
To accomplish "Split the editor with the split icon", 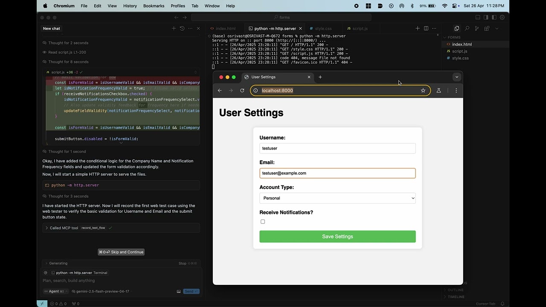I will click(426, 29).
